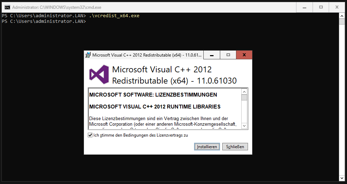Uncheck the license agreement checkbox
The width and height of the screenshot is (347, 184).
(x=90, y=135)
